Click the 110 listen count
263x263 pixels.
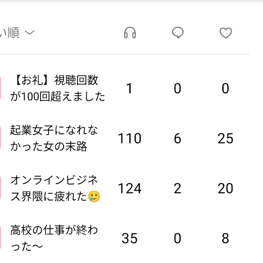130,139
